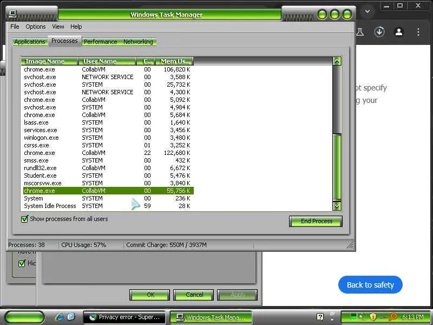The width and height of the screenshot is (433, 325).
Task: Select svchost.exe row using 3,588 K
Action: point(108,77)
